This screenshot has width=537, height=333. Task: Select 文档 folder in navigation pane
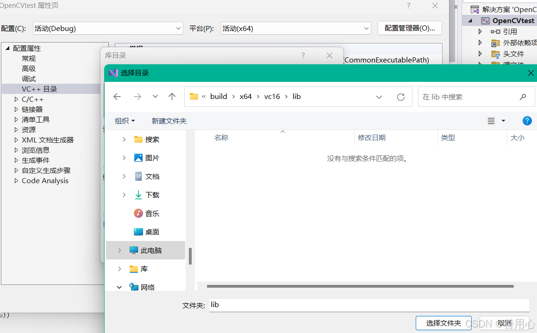pyautogui.click(x=147, y=176)
